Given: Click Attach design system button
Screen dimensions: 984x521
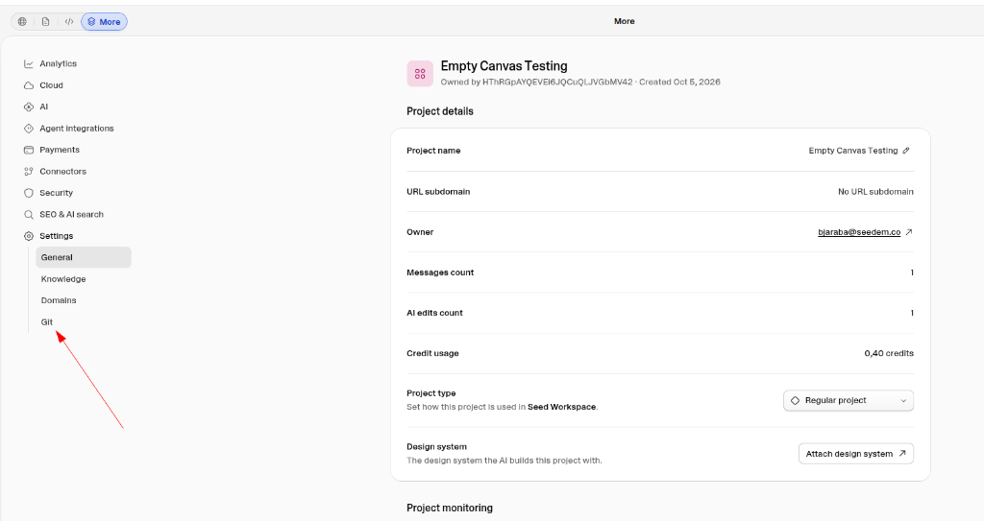Looking at the screenshot, I should point(856,454).
